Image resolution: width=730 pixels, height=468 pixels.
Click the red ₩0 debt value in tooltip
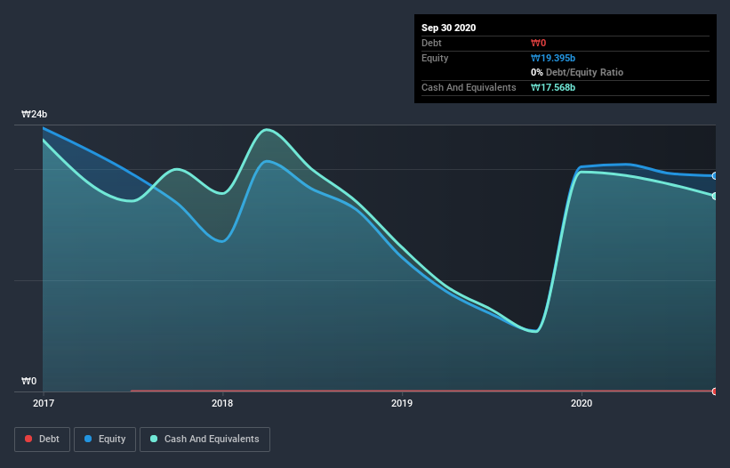(538, 43)
